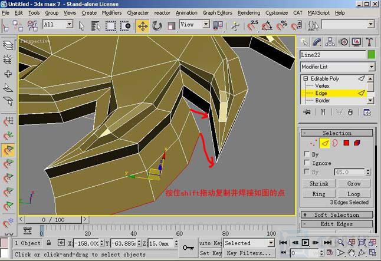
Task: Click the time slider 0 / 100
Action: coord(53,220)
